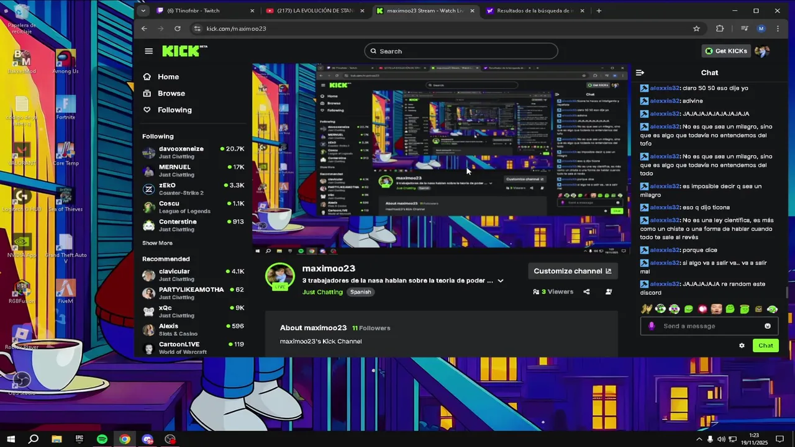This screenshot has width=795, height=447.
Task: Click the address bar with kick.com/maximoo23
Action: coord(447,29)
